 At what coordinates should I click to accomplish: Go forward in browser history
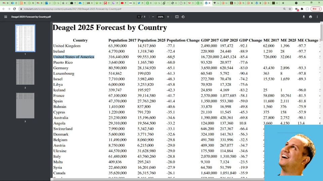point(9,9)
